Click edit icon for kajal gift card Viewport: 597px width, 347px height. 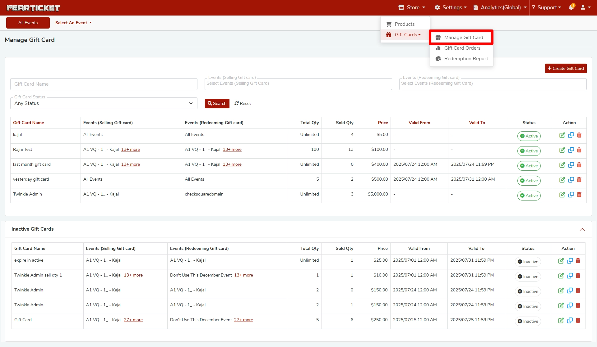point(562,135)
